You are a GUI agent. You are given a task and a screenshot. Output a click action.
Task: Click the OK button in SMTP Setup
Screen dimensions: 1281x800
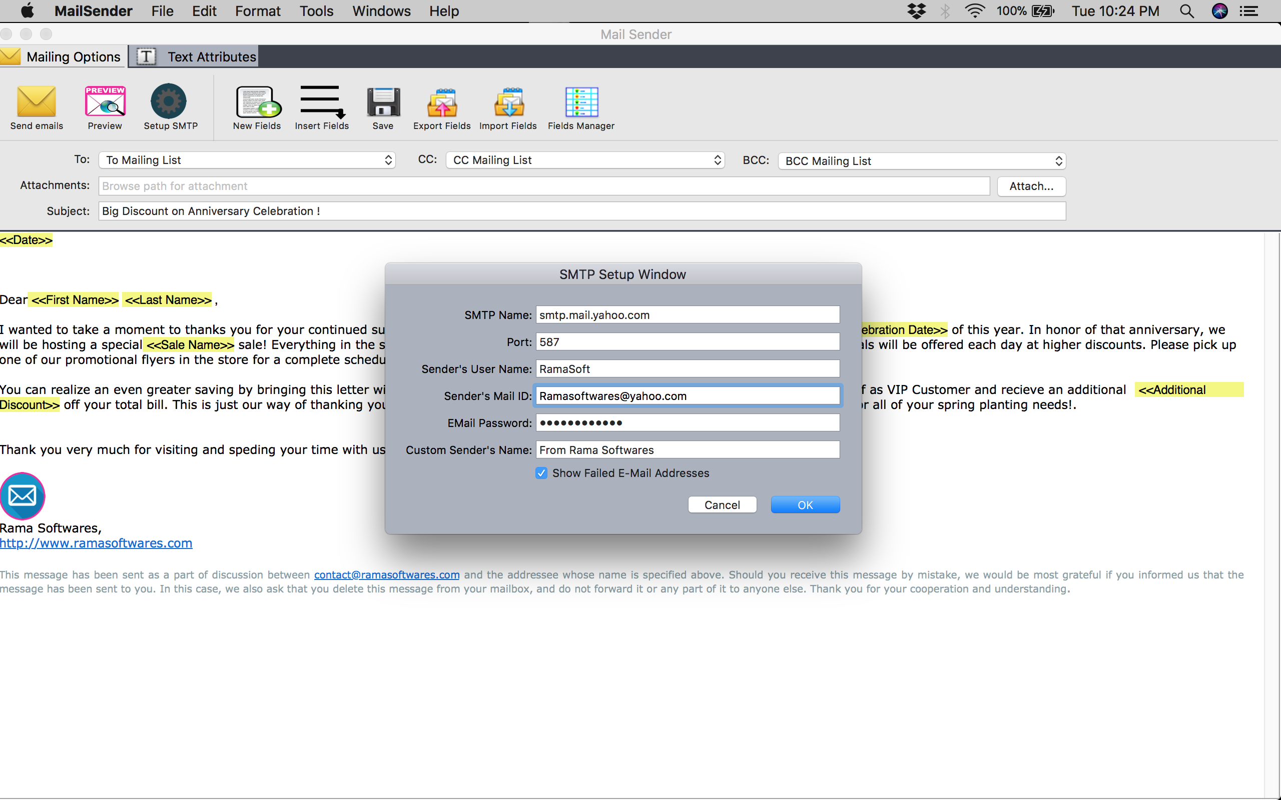(805, 505)
